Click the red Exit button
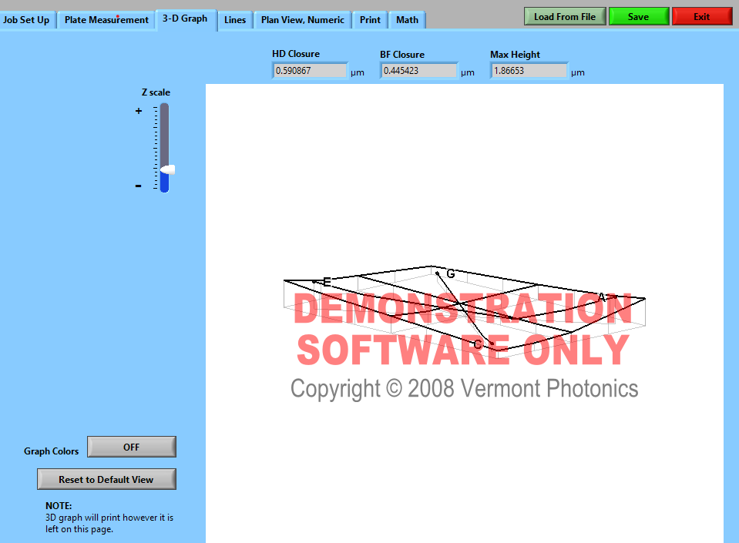Viewport: 739px width, 543px height. (701, 16)
